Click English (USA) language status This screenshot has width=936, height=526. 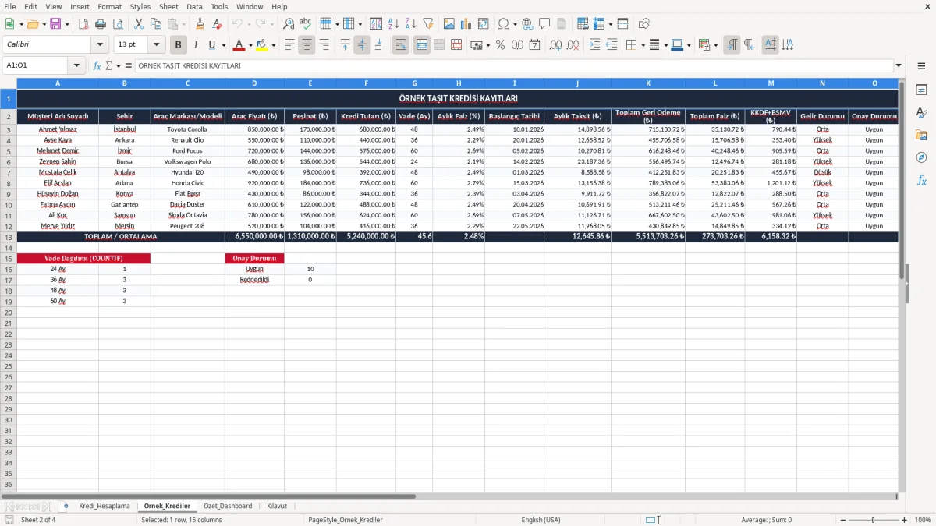(x=541, y=520)
